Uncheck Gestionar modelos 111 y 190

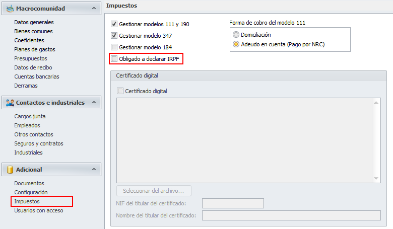tap(114, 24)
